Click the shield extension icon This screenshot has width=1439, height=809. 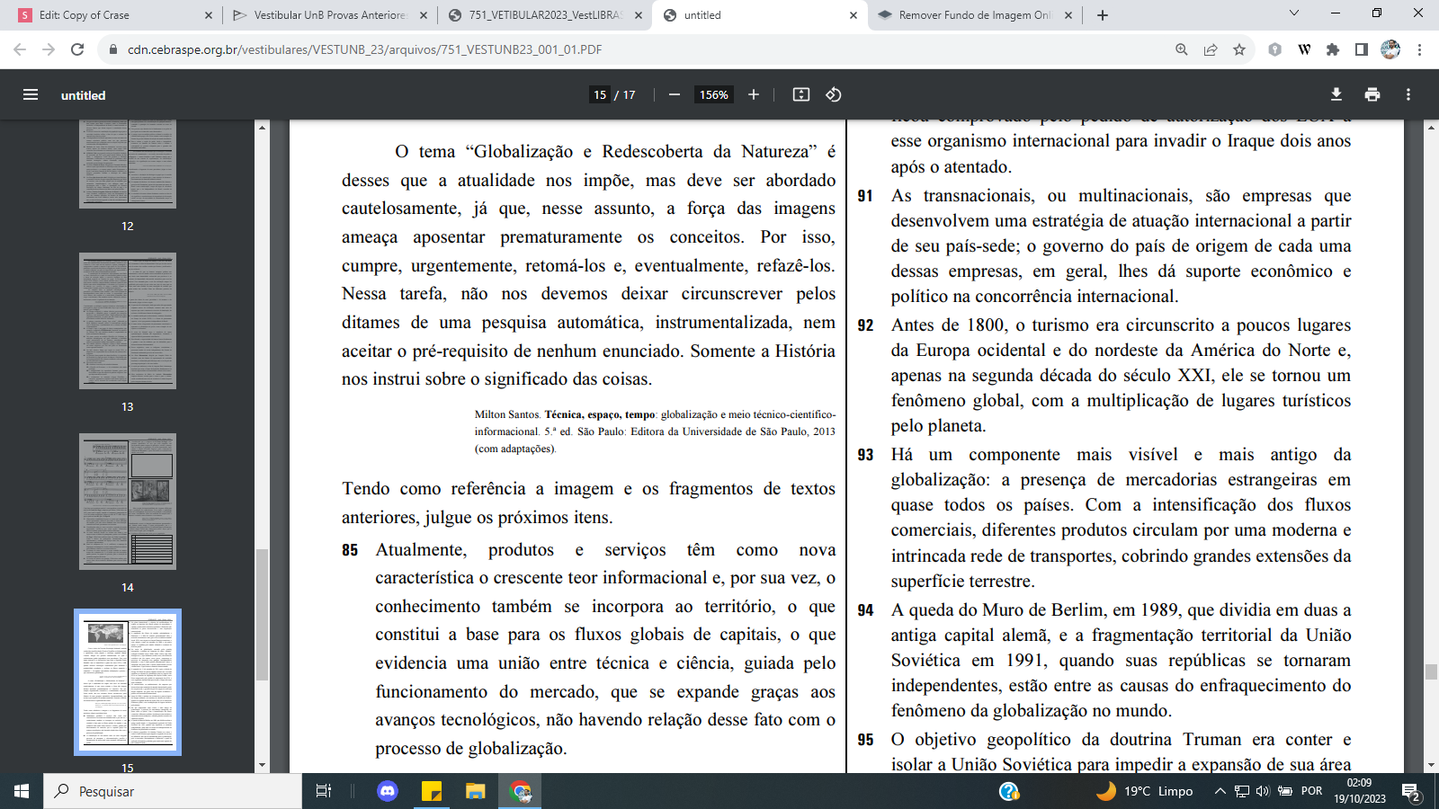click(1274, 49)
